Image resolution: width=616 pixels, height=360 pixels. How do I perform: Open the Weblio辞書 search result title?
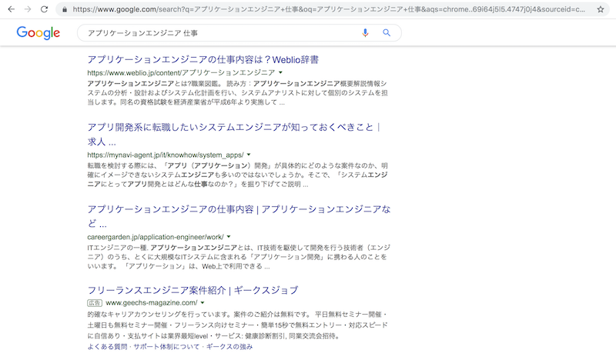203,60
